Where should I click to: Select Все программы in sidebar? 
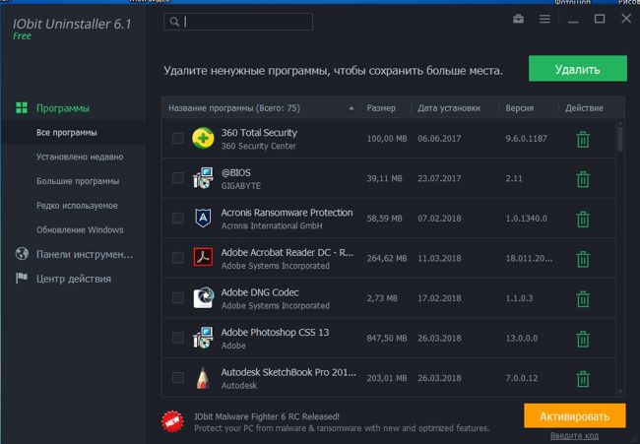coord(67,133)
